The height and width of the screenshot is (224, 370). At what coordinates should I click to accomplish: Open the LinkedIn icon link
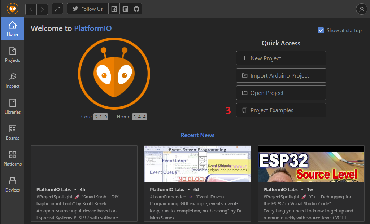(125, 9)
